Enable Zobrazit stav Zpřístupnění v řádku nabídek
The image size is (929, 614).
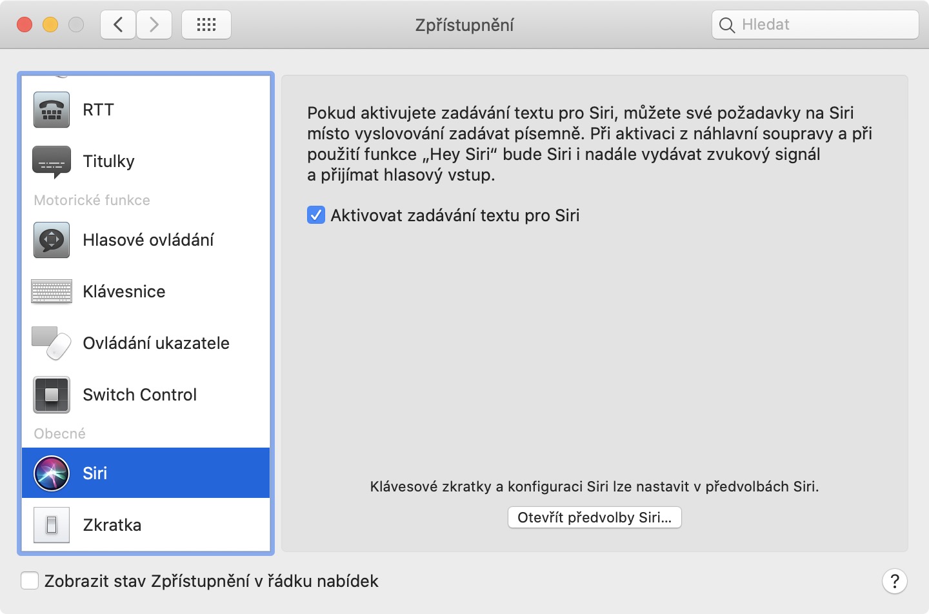pos(30,581)
